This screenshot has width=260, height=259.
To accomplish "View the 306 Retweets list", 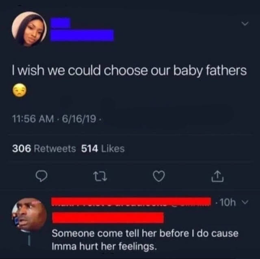I will pos(44,149).
